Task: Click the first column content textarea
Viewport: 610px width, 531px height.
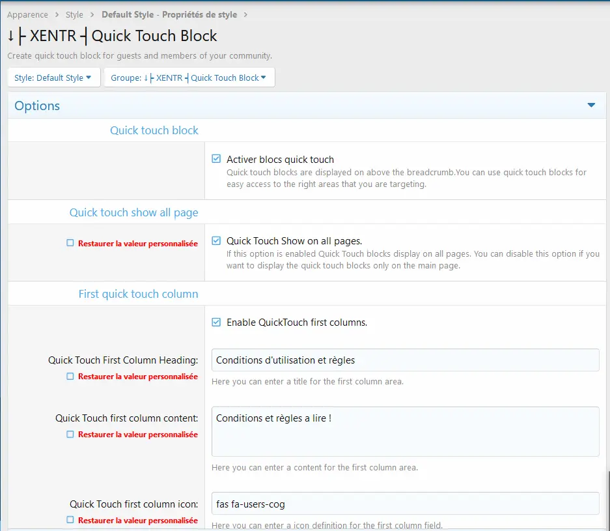Action: (x=404, y=431)
